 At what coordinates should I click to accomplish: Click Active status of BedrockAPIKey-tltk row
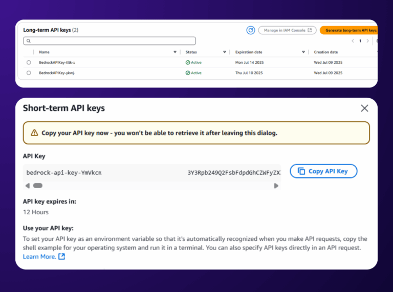[x=193, y=62]
